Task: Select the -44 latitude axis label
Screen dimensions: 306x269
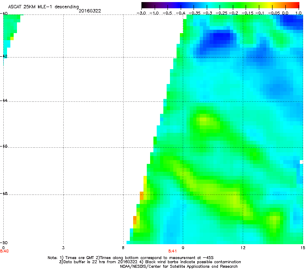Action: click(x=4, y=101)
